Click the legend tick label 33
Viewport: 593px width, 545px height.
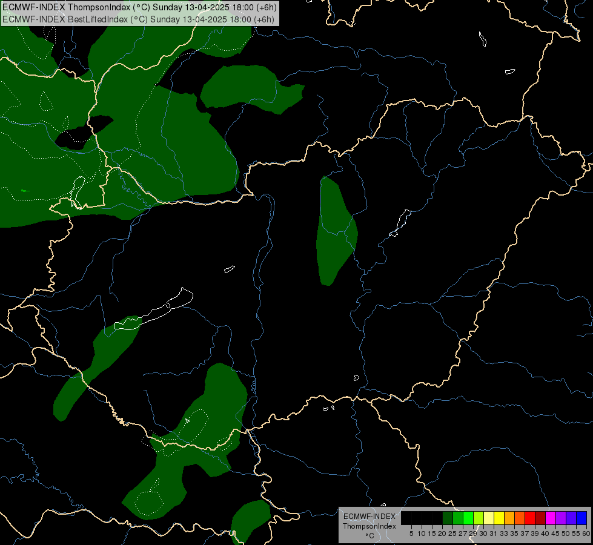tap(504, 533)
